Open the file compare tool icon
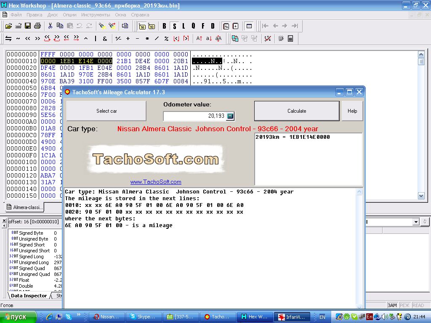The height and width of the screenshot is (323, 431). [235, 39]
